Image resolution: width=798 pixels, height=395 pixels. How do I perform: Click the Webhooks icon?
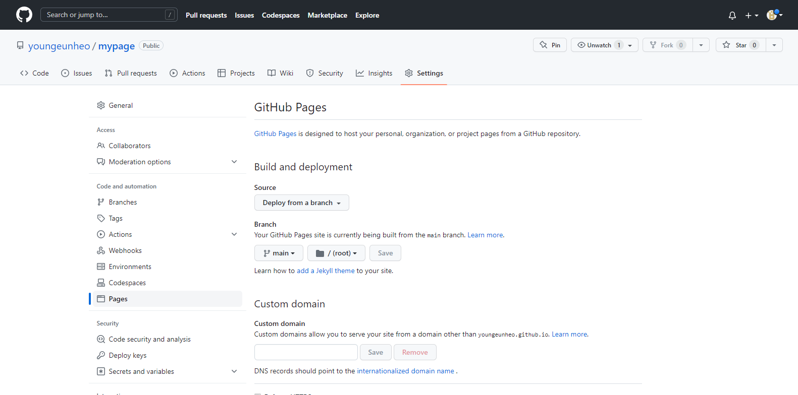pyautogui.click(x=101, y=250)
